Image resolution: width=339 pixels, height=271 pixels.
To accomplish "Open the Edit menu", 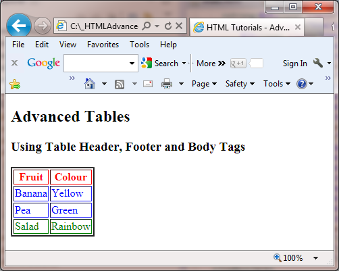I will coord(42,45).
